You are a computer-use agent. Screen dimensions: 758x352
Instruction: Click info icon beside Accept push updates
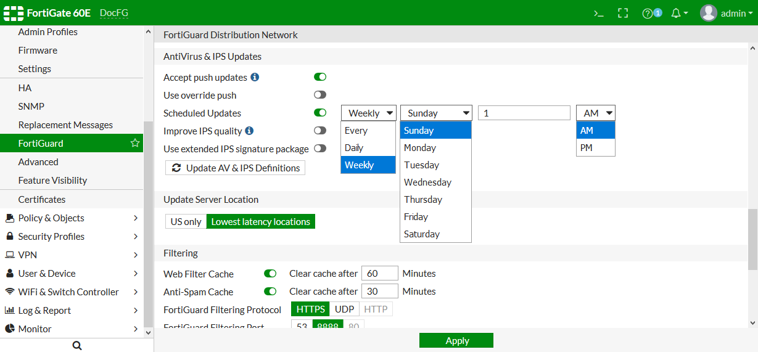(x=255, y=78)
